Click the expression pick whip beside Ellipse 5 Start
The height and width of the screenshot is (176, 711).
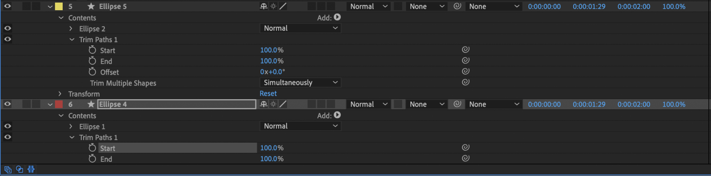point(466,50)
